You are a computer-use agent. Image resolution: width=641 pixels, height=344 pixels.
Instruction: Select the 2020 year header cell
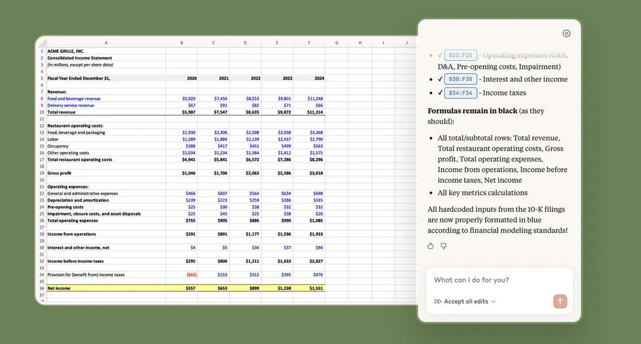tap(181, 79)
